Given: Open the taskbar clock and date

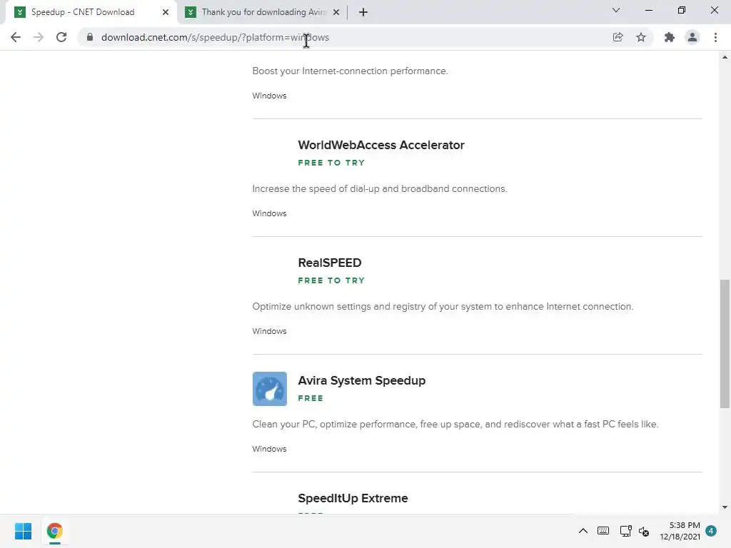Looking at the screenshot, I should point(680,531).
